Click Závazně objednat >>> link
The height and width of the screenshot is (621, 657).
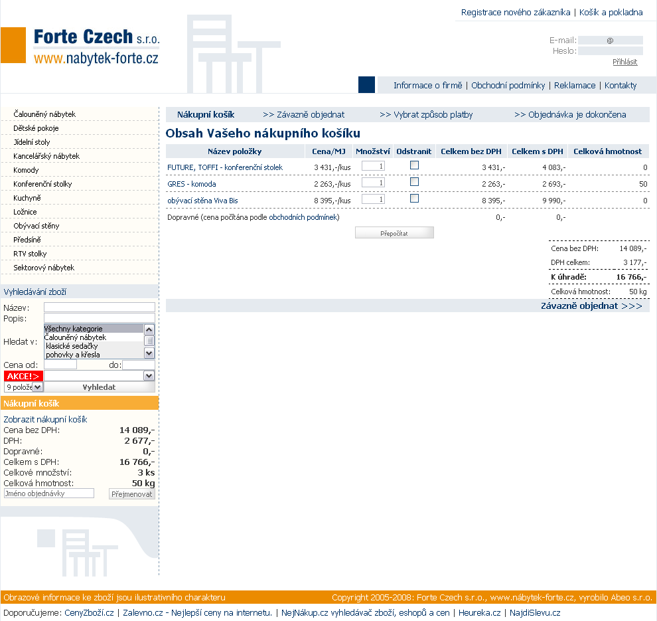point(591,306)
